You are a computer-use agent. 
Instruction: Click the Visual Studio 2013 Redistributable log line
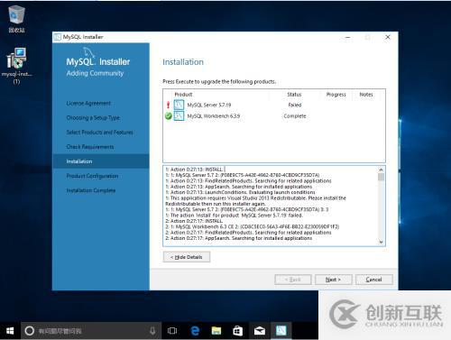coord(255,201)
